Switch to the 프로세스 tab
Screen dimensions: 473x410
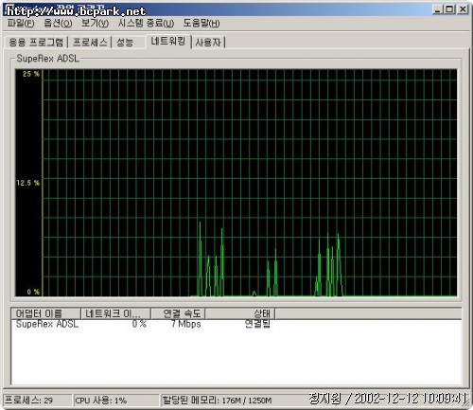pos(90,43)
